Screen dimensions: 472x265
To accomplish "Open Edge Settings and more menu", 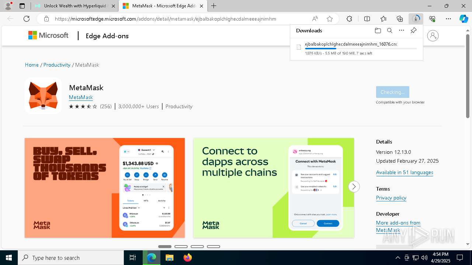I will pyautogui.click(x=448, y=19).
